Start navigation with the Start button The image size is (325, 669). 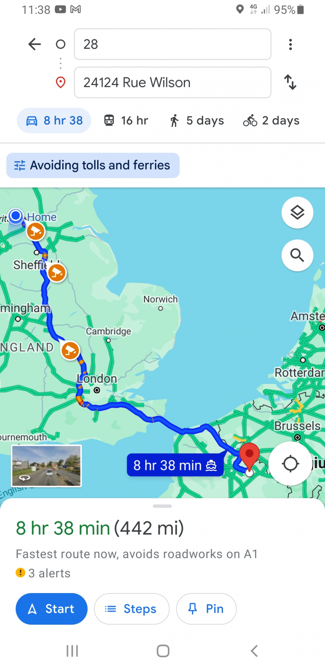pyautogui.click(x=51, y=609)
